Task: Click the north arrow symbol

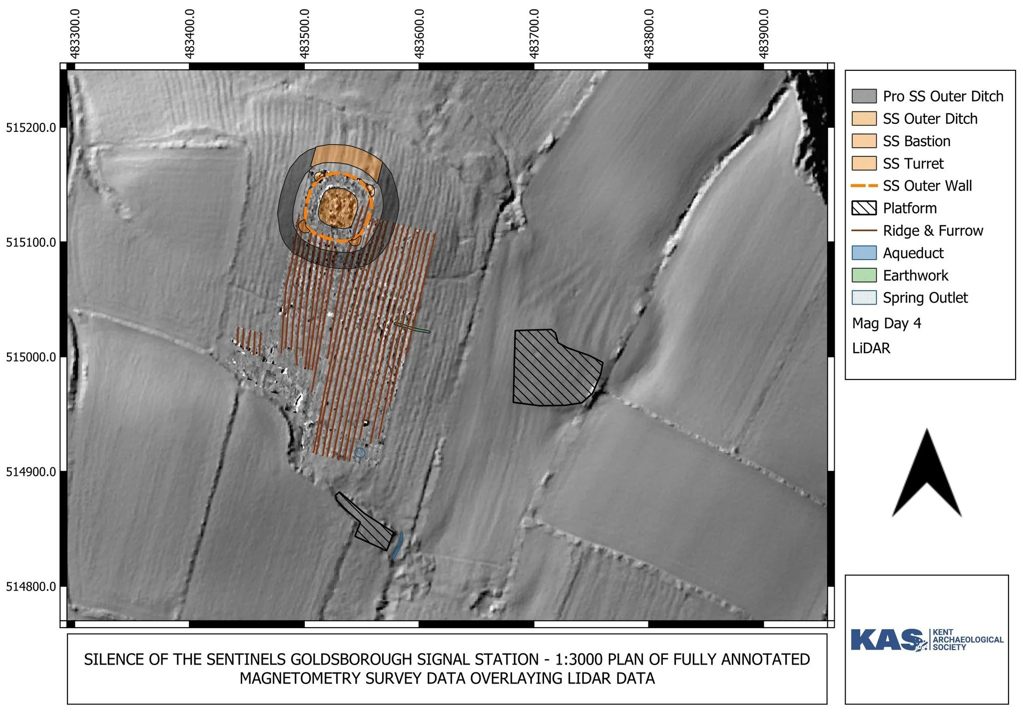Action: [x=927, y=472]
